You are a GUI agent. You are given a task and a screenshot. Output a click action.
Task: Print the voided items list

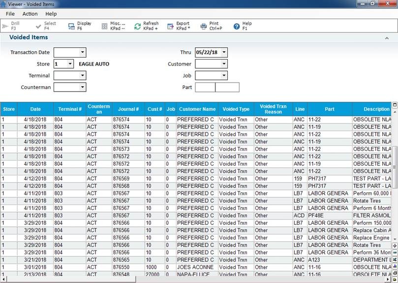204,26
